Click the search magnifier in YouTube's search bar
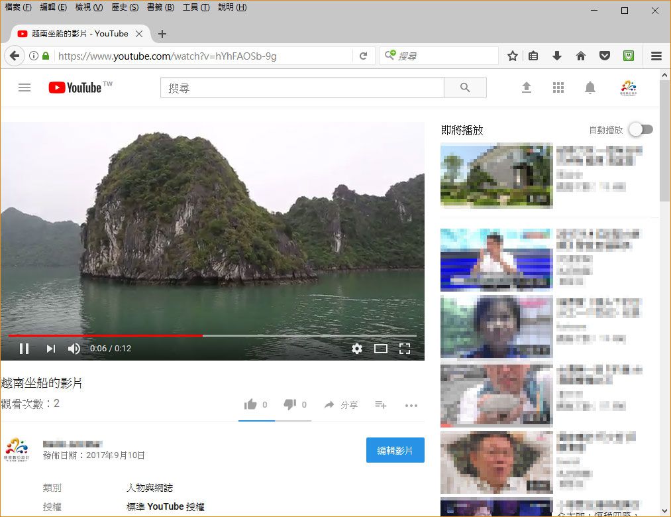This screenshot has width=671, height=517. click(x=464, y=87)
